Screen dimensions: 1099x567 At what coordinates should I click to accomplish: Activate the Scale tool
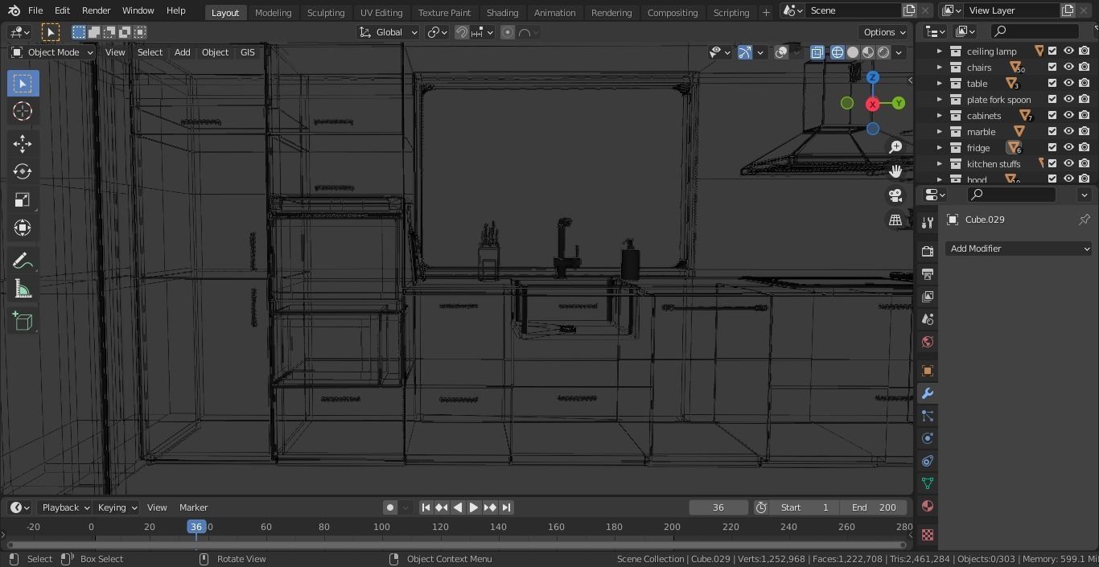[x=23, y=200]
